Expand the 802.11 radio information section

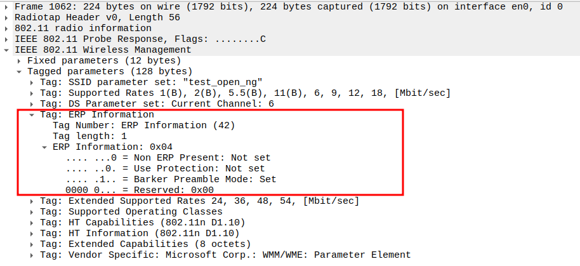tap(6, 29)
